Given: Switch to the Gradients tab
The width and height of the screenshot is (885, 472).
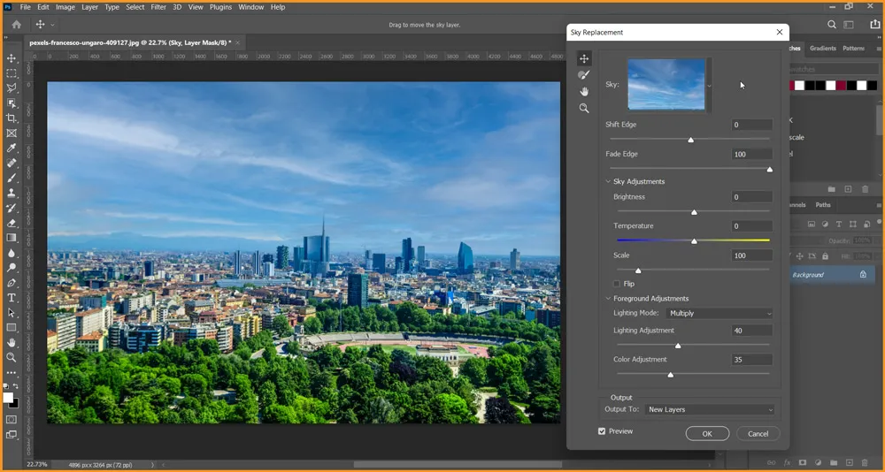Looking at the screenshot, I should tap(823, 49).
